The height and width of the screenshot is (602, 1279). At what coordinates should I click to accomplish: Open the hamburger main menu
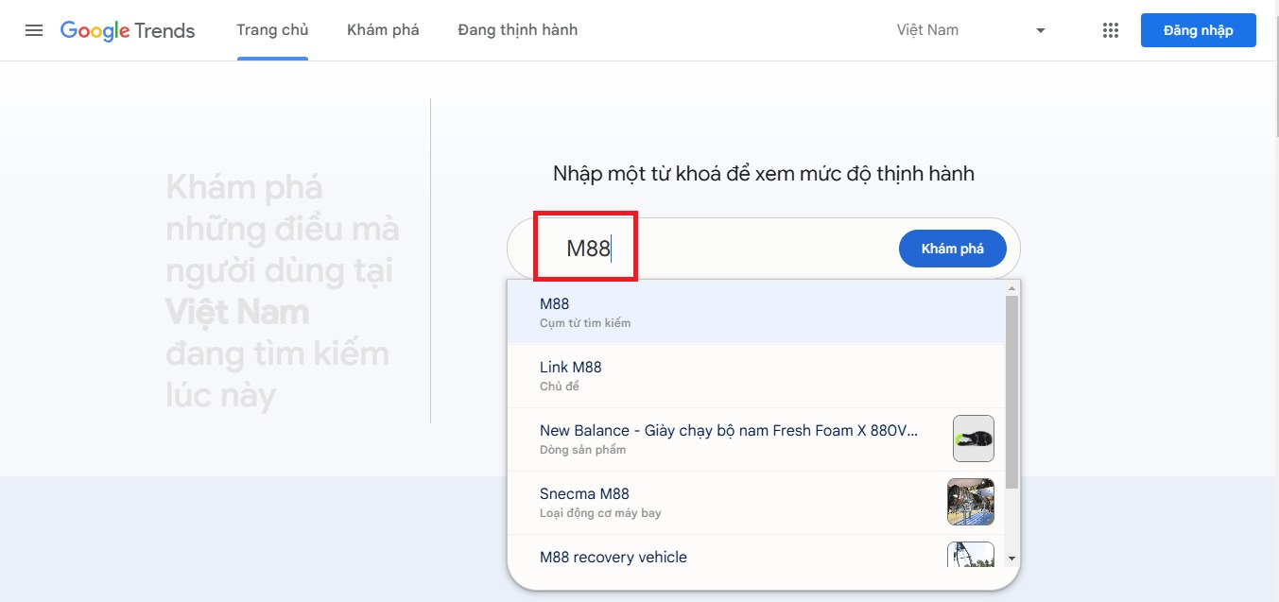[x=34, y=30]
